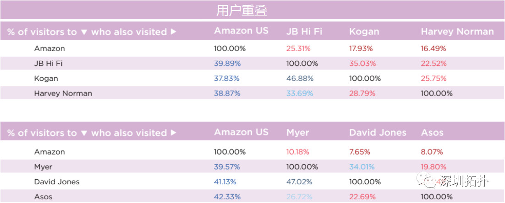Viewport: 505px width, 203px height.
Task: Select the 用户重叠 title banner
Action: click(252, 10)
